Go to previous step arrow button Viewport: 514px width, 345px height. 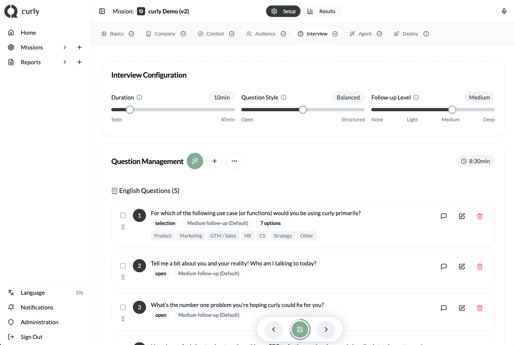274,329
